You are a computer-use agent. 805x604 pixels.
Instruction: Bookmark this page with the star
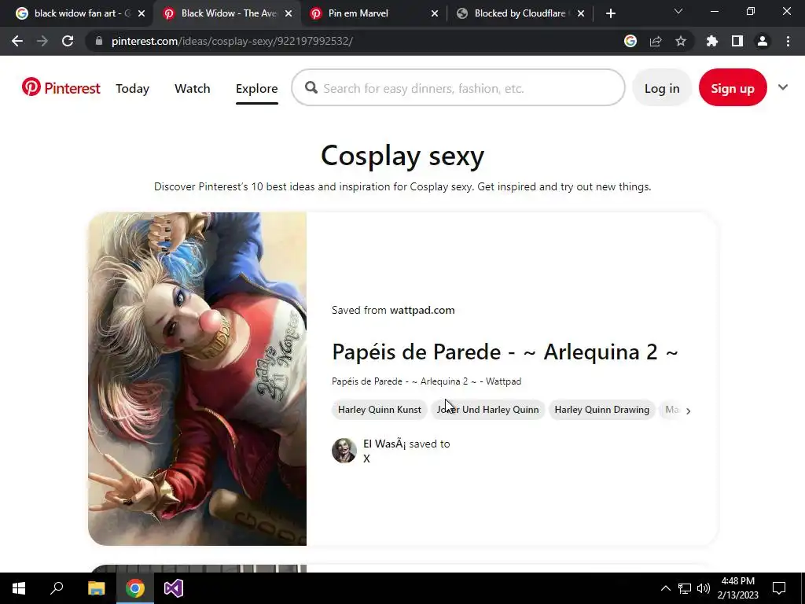coord(681,41)
